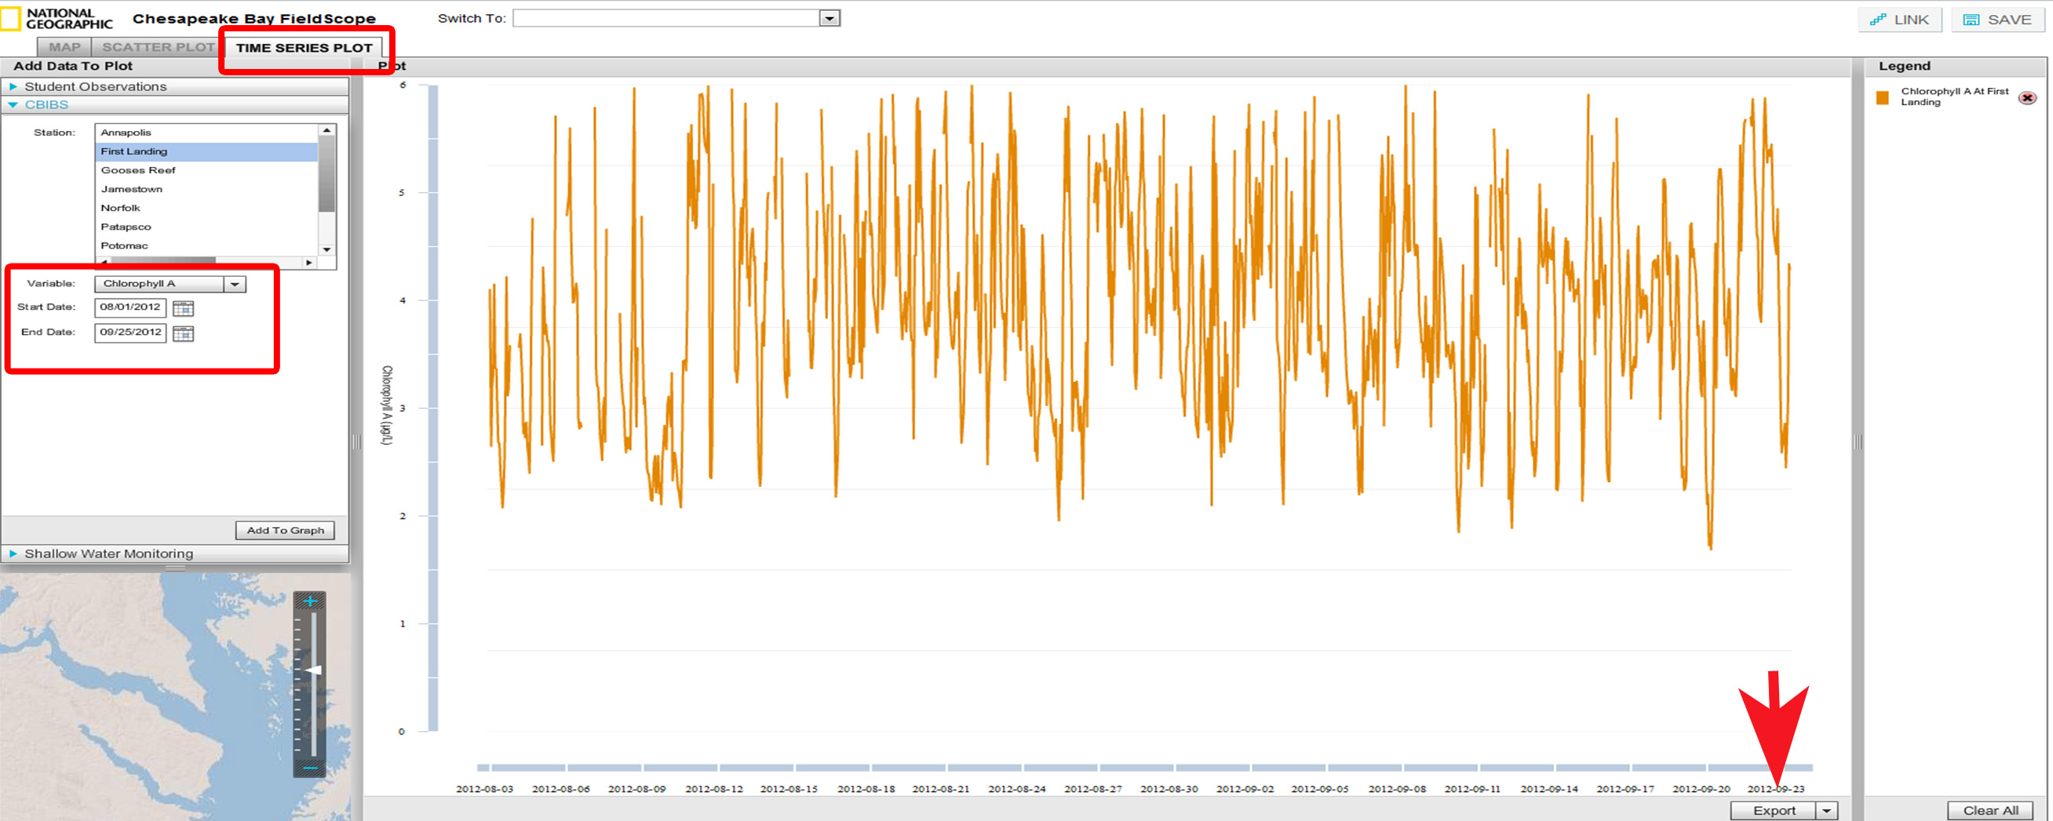2053x821 pixels.
Task: Click the Export button
Action: click(1776, 809)
